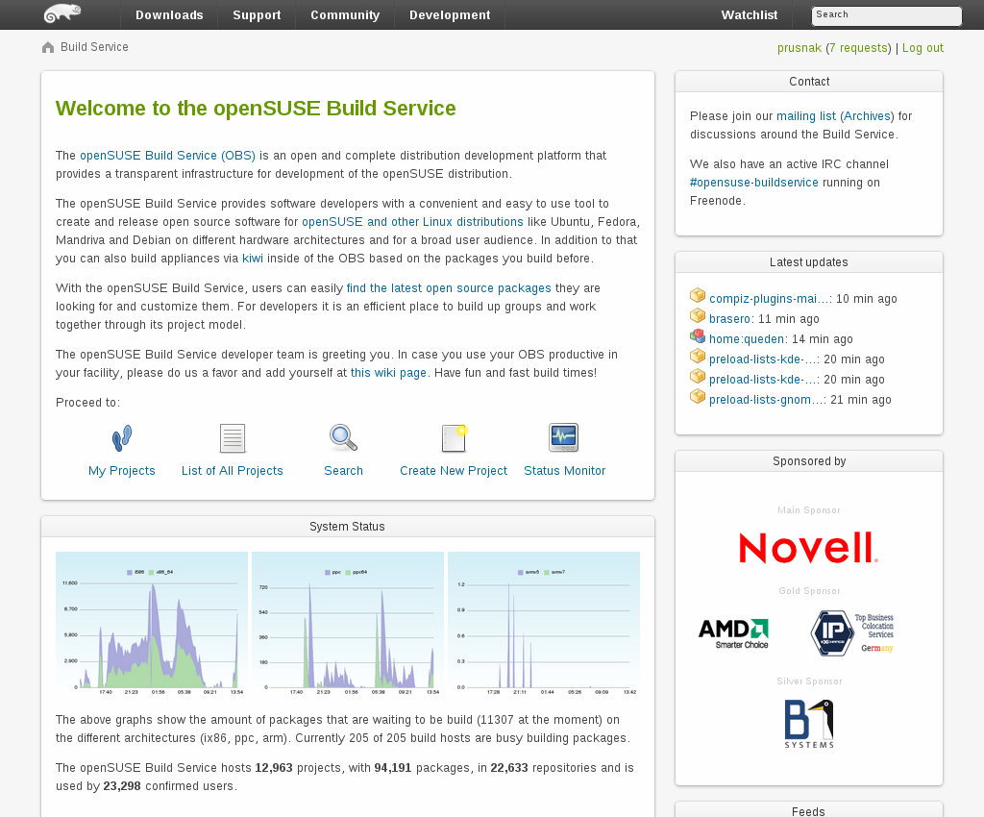Click the Novell sponsor logo

pos(808,548)
